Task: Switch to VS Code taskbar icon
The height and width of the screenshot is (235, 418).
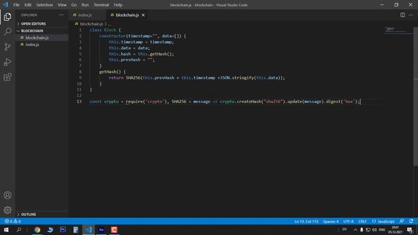Action: point(89,230)
